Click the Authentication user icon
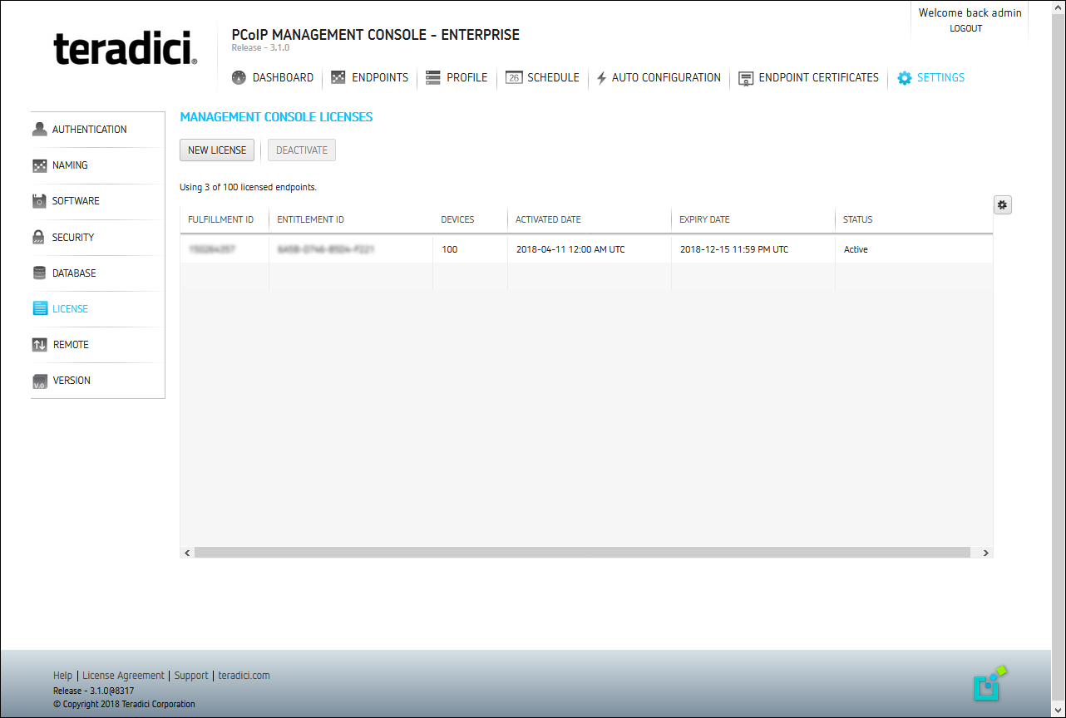This screenshot has width=1066, height=718. [x=39, y=129]
